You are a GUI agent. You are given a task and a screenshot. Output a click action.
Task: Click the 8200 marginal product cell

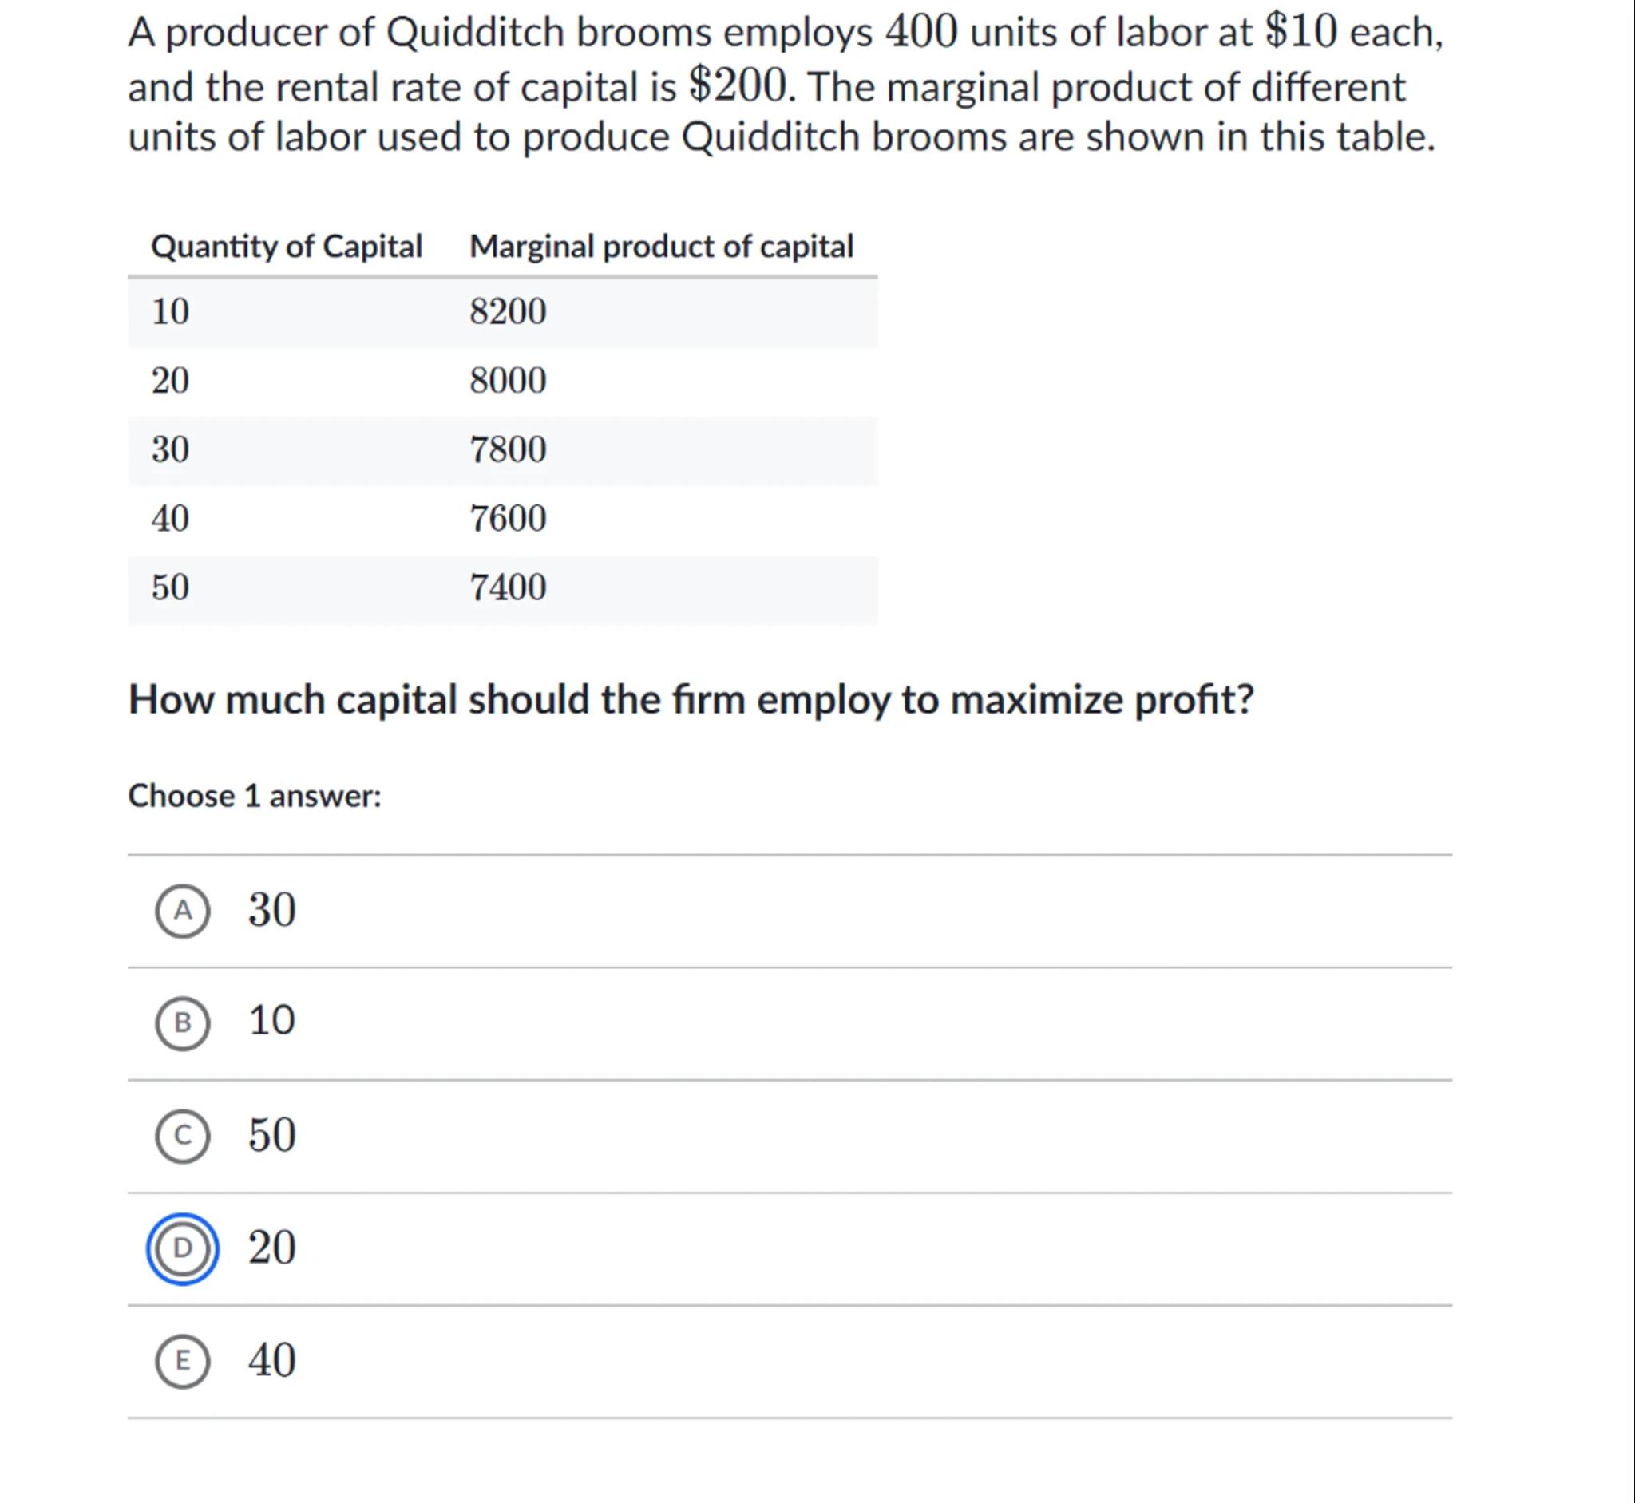coord(508,311)
